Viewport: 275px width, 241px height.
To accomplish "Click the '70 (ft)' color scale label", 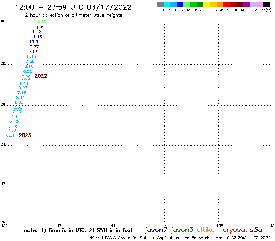I will [x=266, y=10].
